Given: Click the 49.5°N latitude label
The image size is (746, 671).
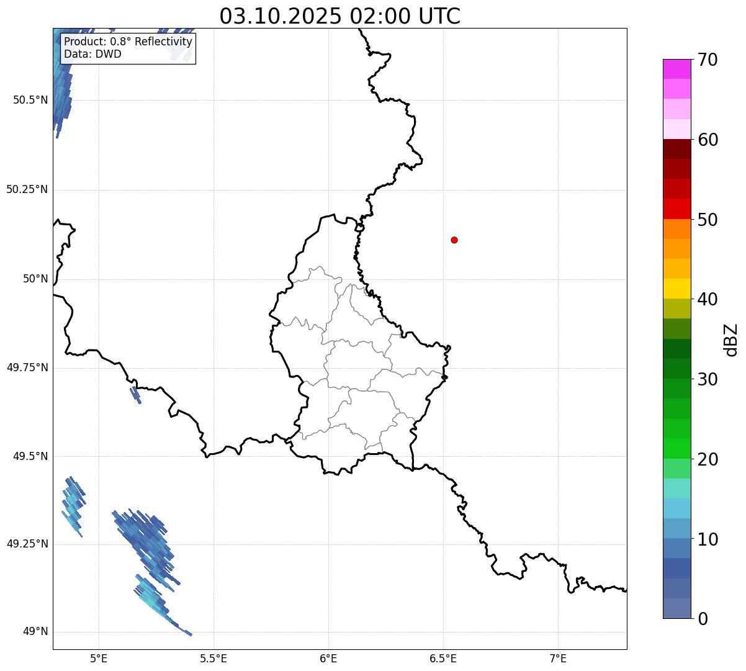Looking at the screenshot, I should click(30, 456).
